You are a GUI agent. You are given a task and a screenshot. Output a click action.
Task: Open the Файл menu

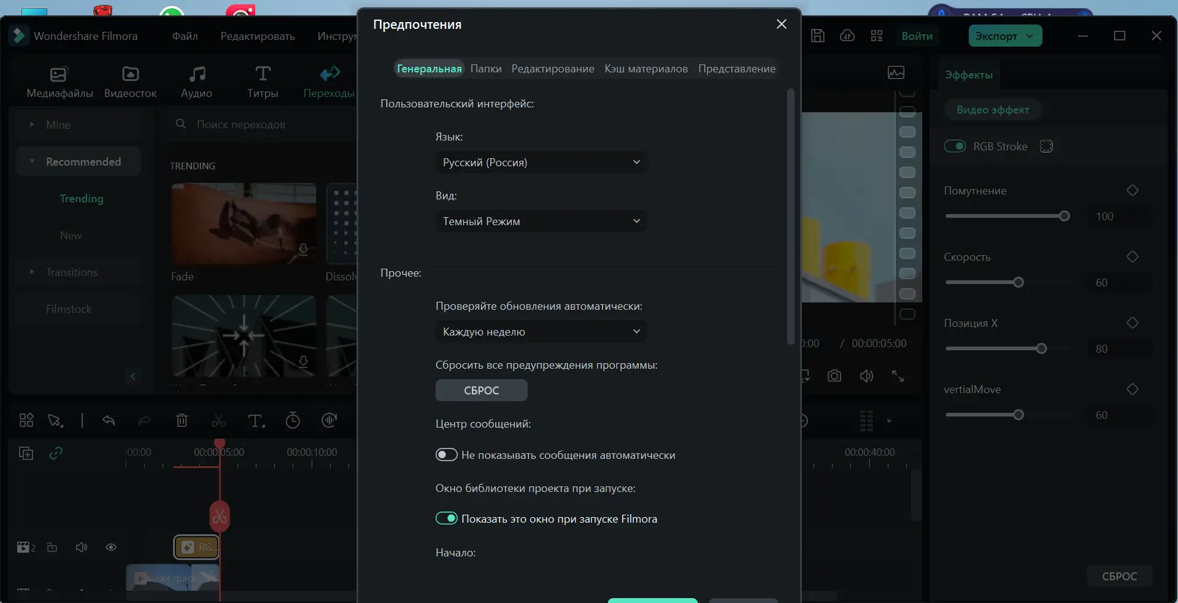(185, 36)
